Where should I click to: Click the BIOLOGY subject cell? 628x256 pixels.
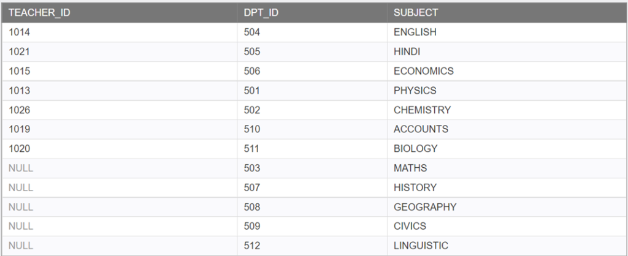(507, 149)
